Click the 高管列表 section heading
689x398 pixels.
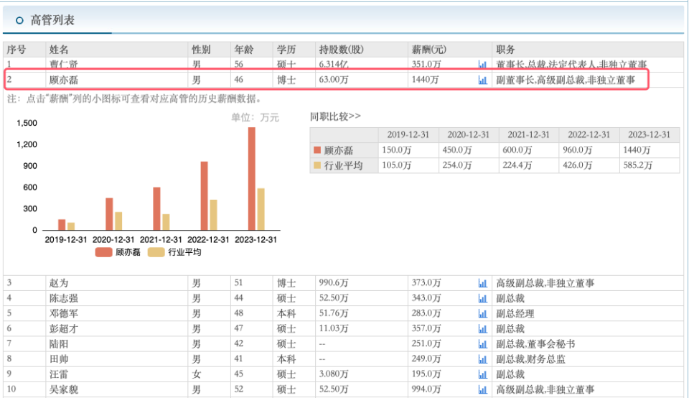52,20
